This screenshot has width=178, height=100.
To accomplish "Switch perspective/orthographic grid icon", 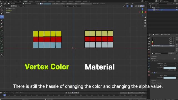I will point(145,26).
